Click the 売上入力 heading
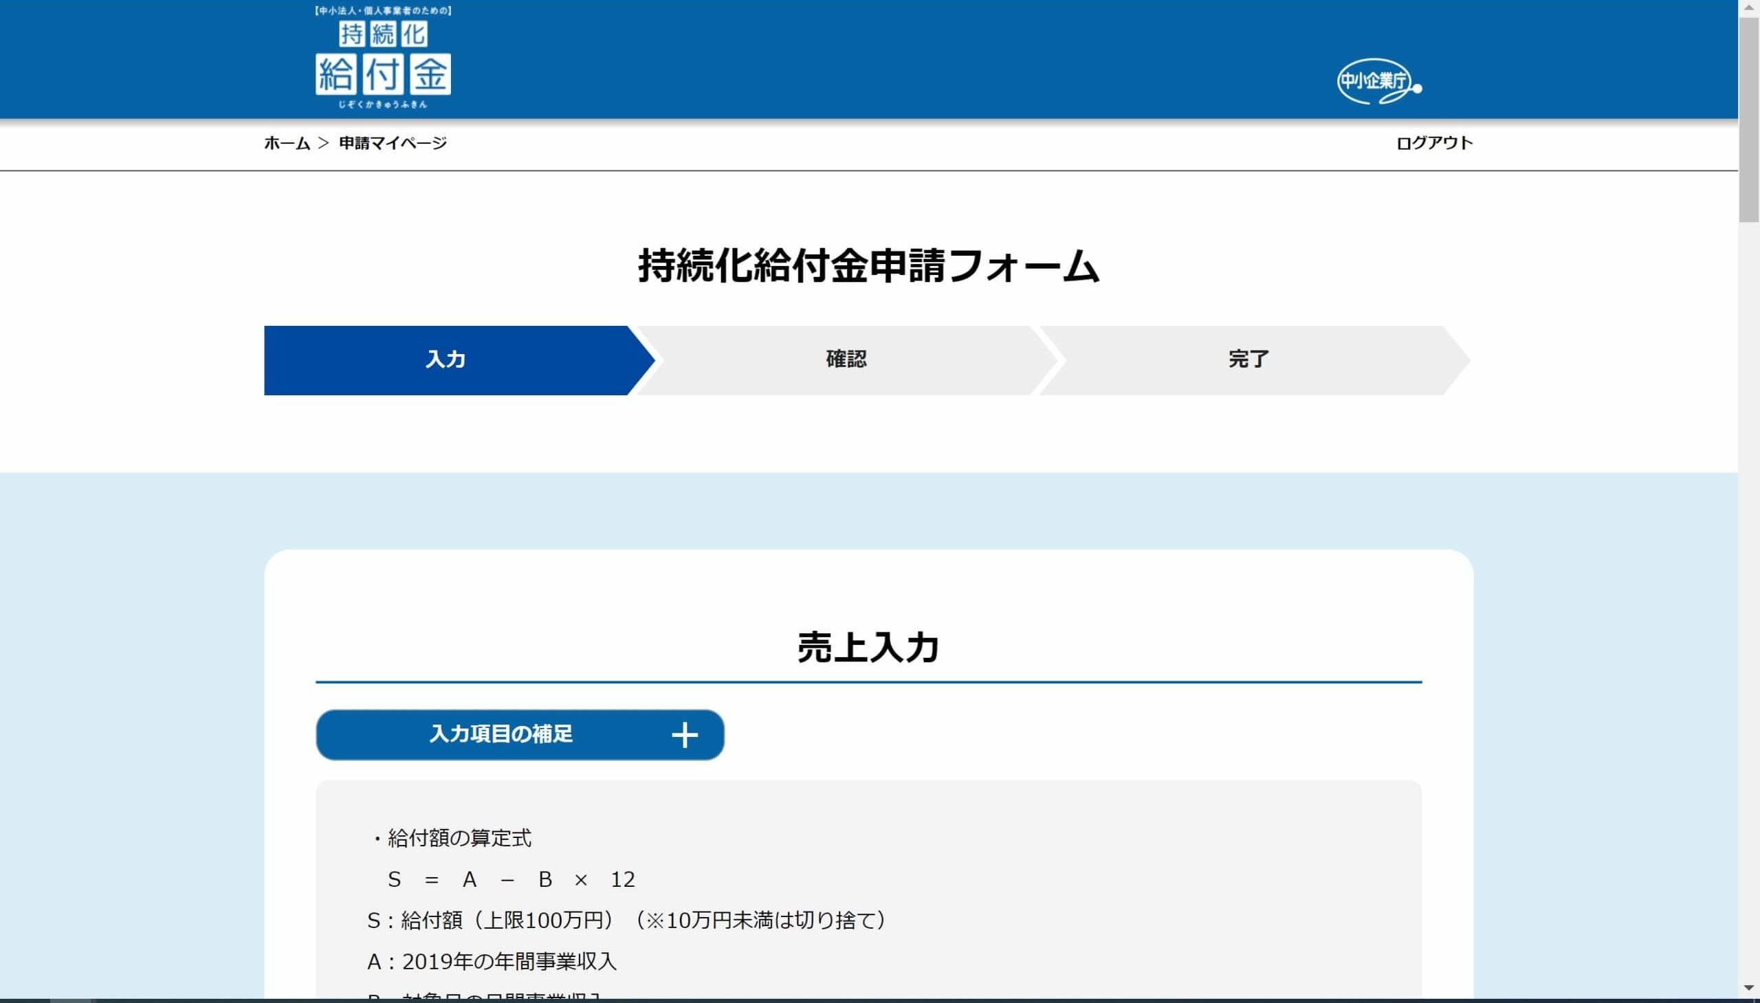The width and height of the screenshot is (1760, 1003). [x=868, y=648]
